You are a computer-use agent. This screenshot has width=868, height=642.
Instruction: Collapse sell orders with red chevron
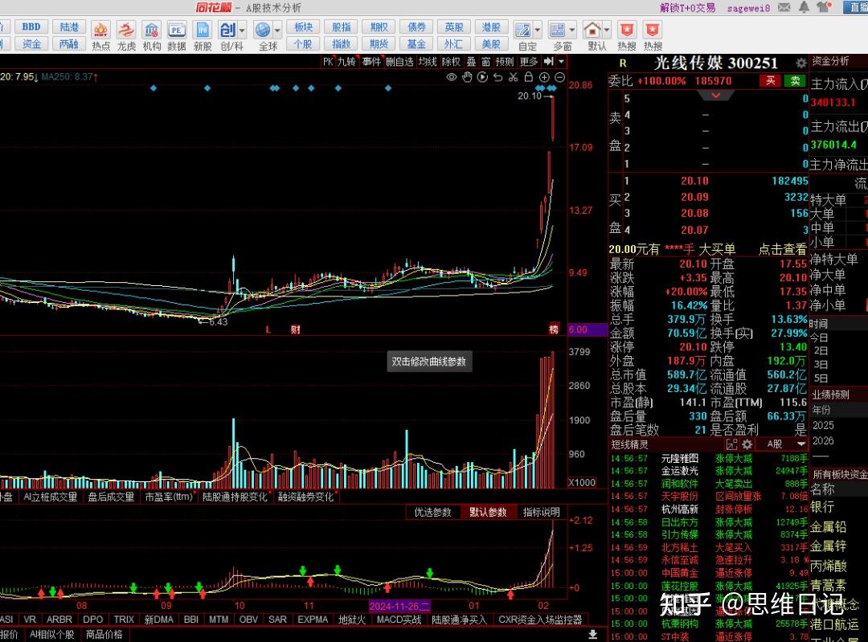[716, 96]
